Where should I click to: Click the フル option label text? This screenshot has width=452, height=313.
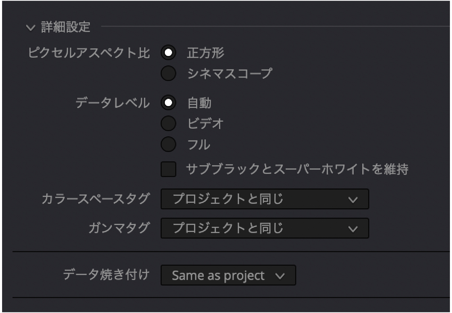click(199, 145)
